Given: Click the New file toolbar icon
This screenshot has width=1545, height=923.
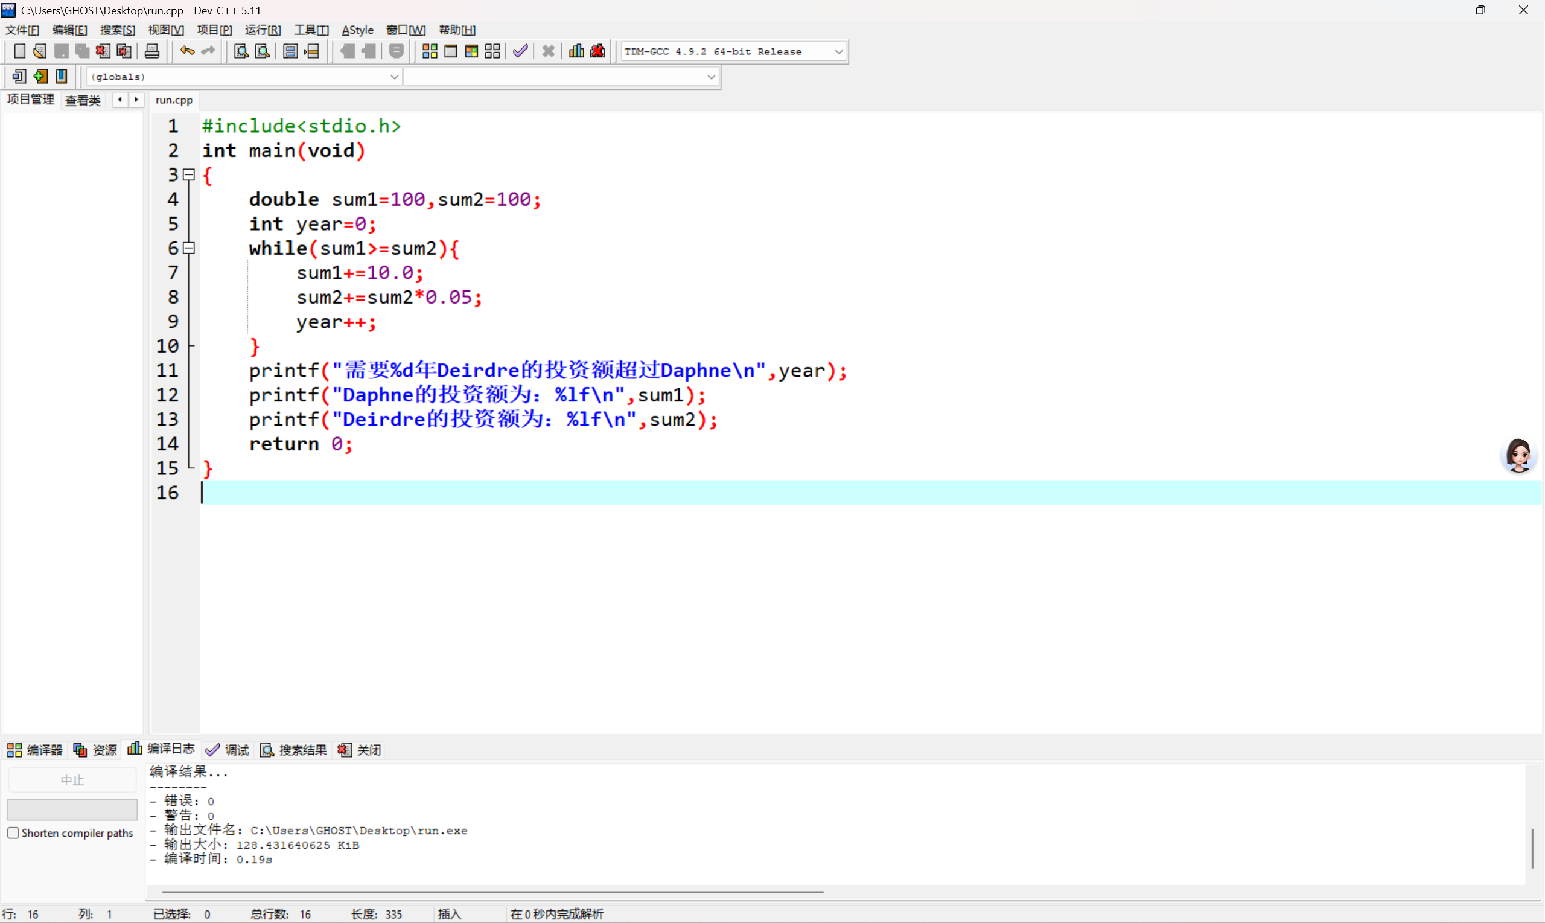Looking at the screenshot, I should pyautogui.click(x=19, y=52).
